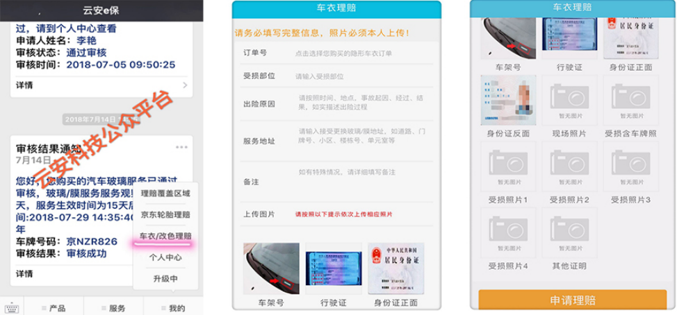
Task: Tap camera placeholder for 受损照片2
Action: (570, 167)
